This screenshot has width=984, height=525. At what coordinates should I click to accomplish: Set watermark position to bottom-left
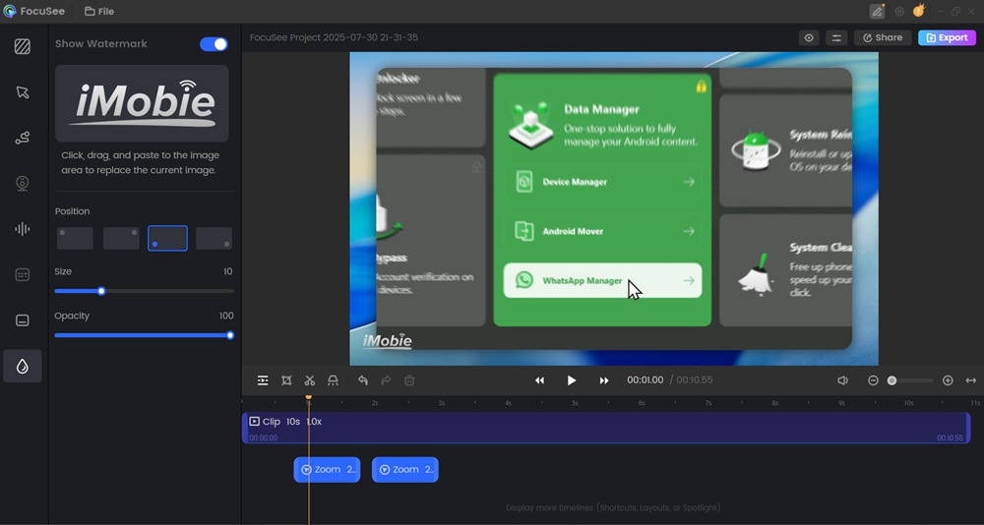pos(167,238)
